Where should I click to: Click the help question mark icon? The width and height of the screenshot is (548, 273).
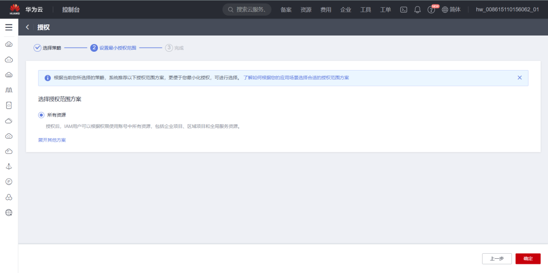431,10
